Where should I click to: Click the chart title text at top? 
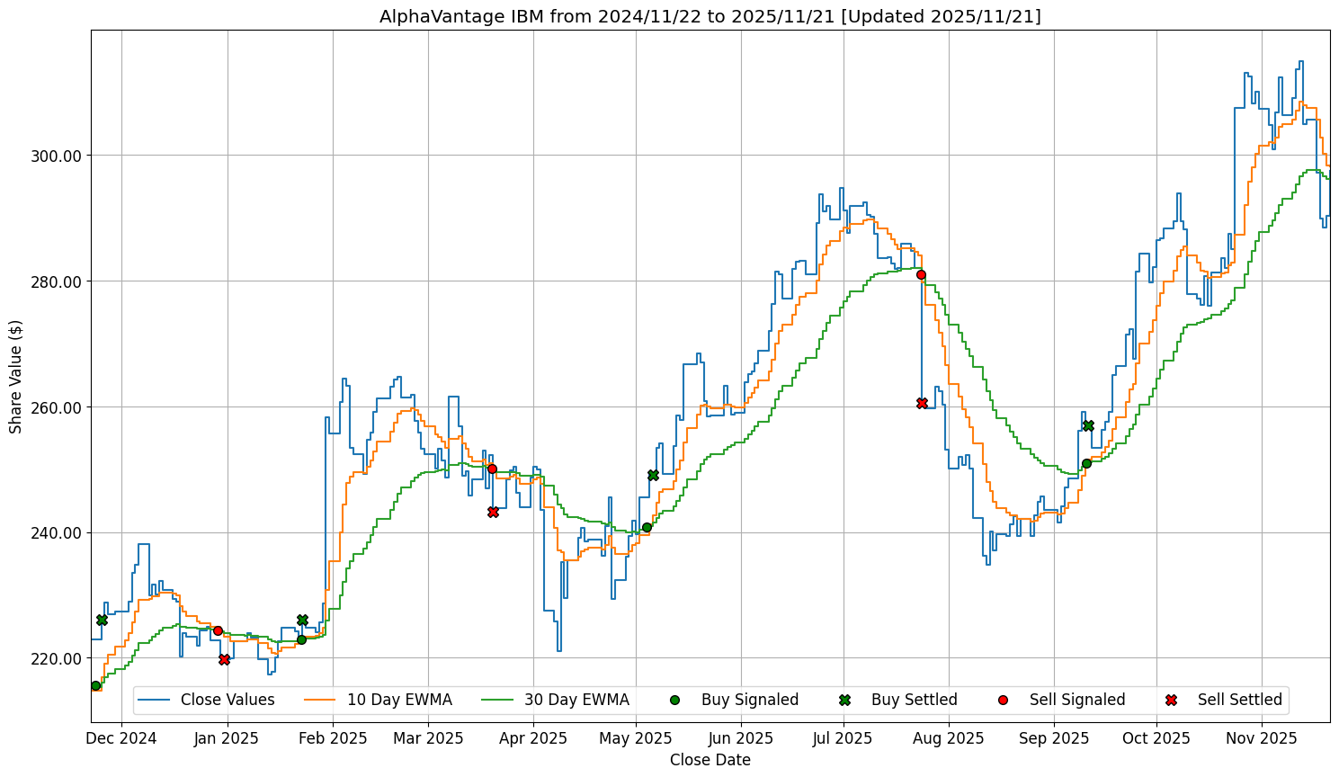click(710, 16)
